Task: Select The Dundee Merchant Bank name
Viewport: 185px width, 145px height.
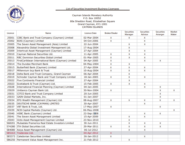Action: click(32, 64)
